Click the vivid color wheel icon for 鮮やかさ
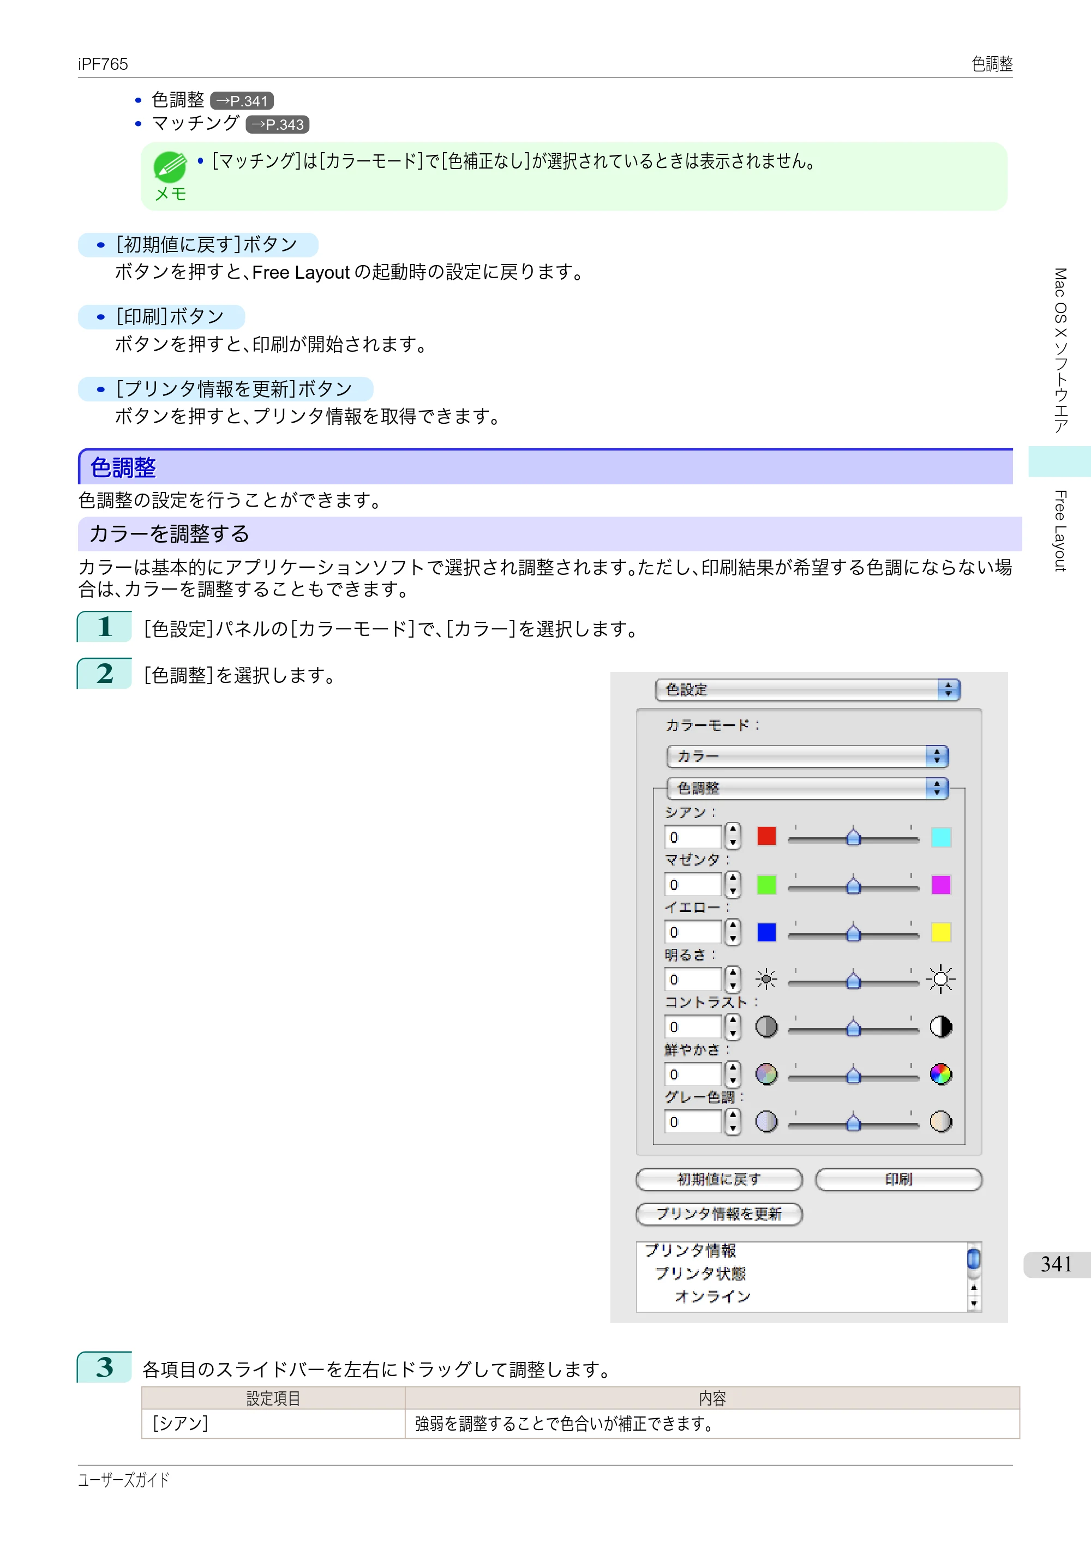The width and height of the screenshot is (1091, 1543). coord(941,1074)
